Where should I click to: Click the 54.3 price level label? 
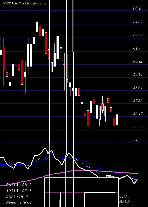137,140
